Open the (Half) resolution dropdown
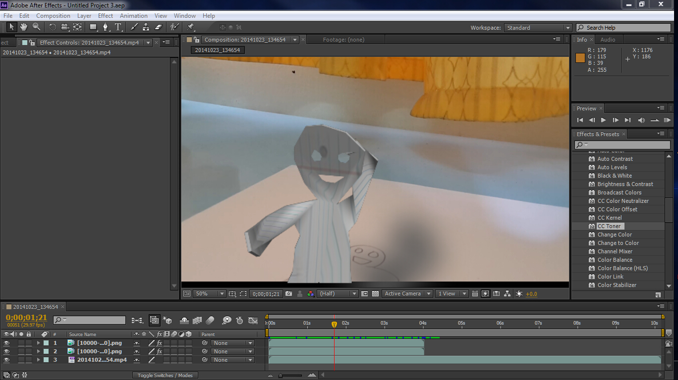 pos(338,293)
